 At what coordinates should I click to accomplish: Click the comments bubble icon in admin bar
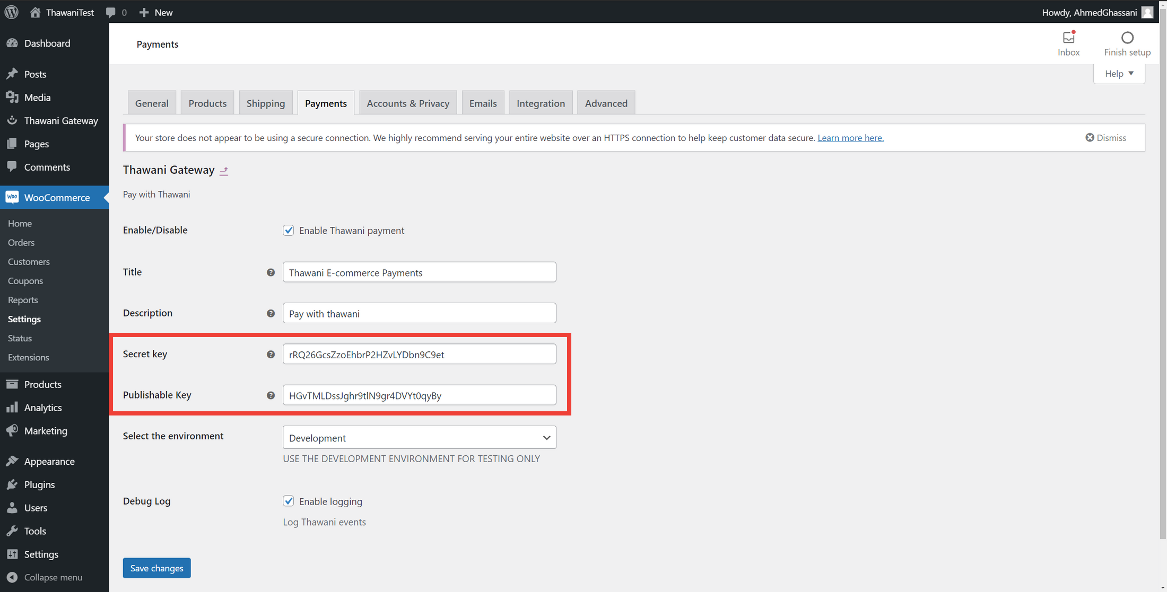pos(110,12)
